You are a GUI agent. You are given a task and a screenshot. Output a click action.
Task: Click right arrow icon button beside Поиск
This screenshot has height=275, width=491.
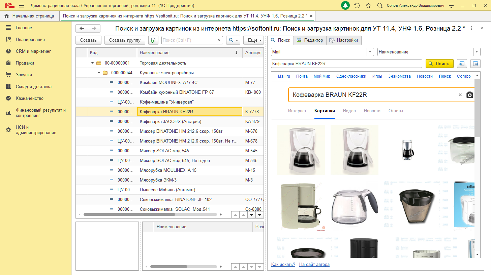point(475,64)
